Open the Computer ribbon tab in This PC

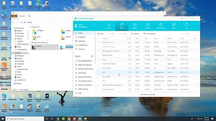point(22,16)
